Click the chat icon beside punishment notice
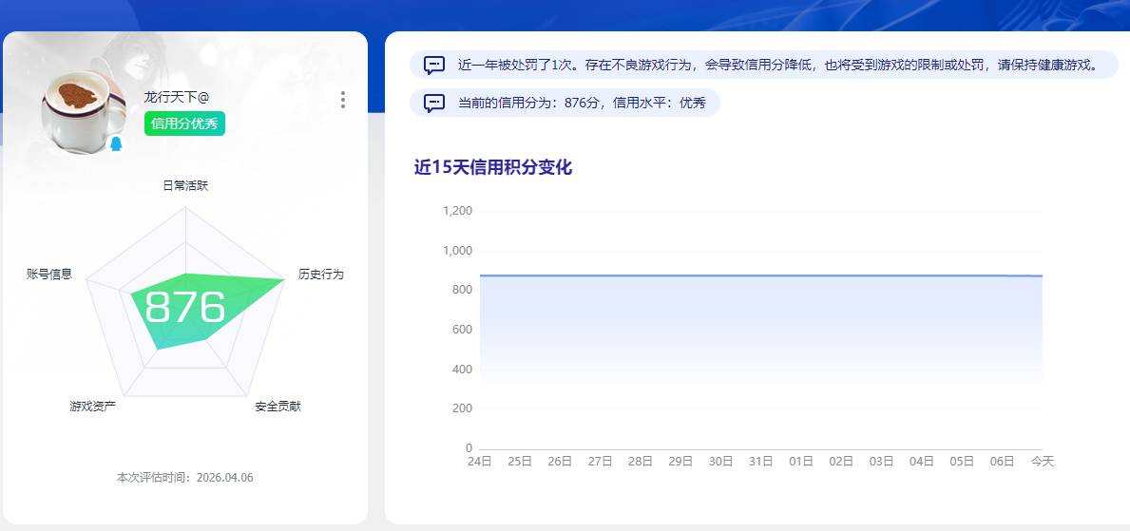Screen dimensions: 1130x531 tap(433, 66)
